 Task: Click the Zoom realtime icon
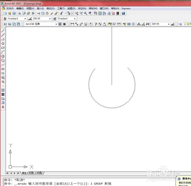coord(81,13)
